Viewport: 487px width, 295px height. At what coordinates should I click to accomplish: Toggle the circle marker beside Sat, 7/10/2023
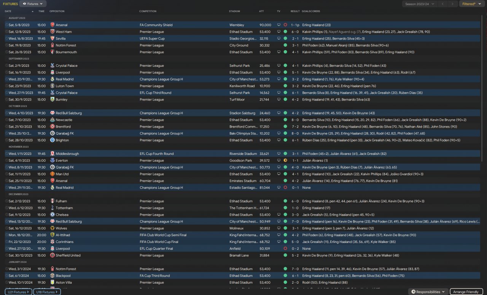tap(6, 120)
